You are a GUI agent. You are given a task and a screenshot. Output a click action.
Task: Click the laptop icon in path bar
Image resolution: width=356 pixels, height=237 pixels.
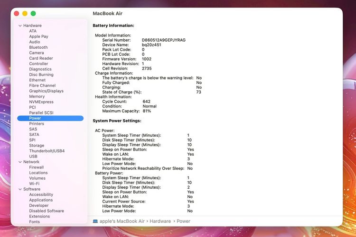pyautogui.click(x=95, y=221)
